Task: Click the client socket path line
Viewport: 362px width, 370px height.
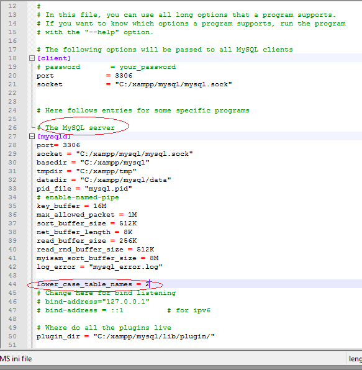Action: tap(134, 84)
